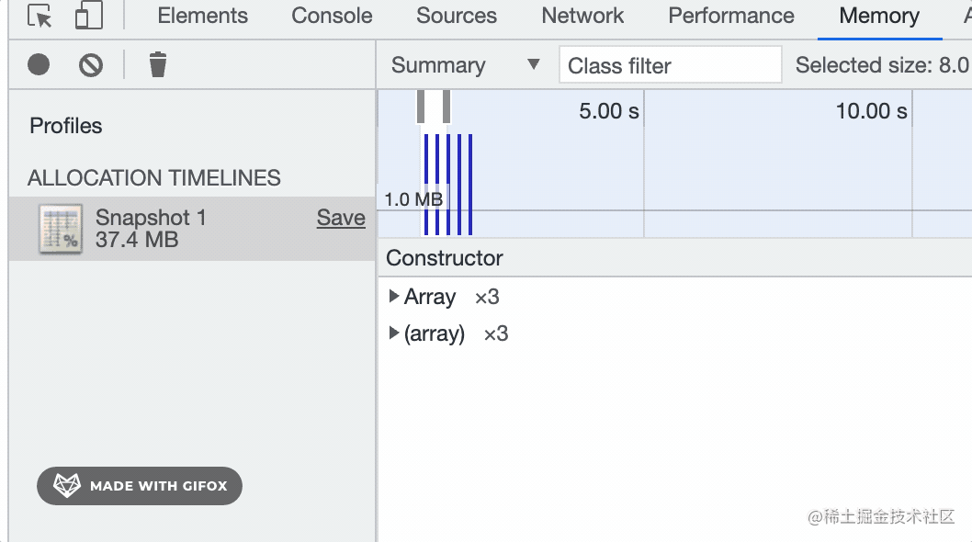Click the left timeline selection handle

click(421, 107)
